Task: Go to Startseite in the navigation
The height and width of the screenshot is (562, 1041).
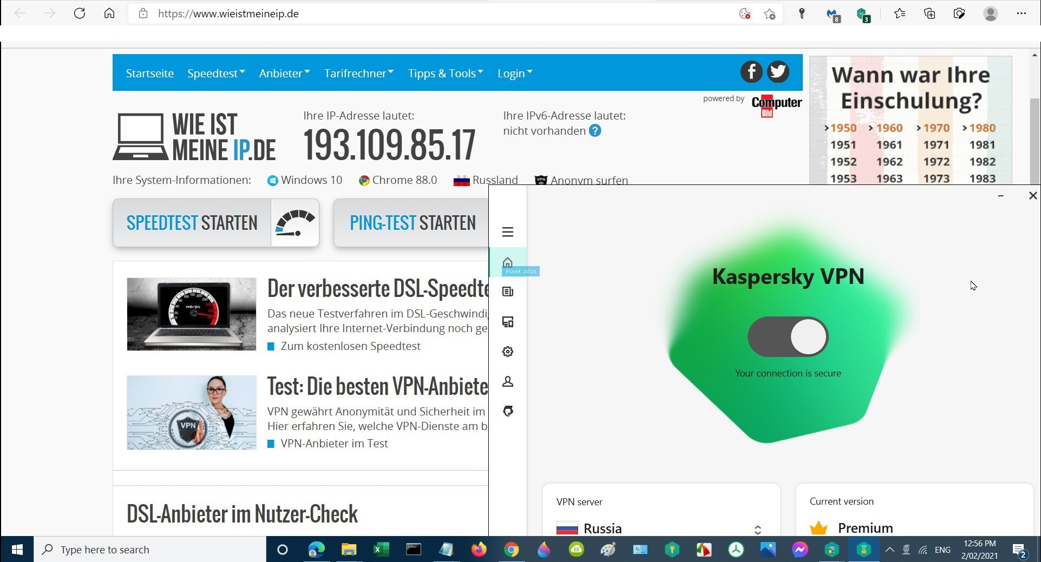Action: 150,74
